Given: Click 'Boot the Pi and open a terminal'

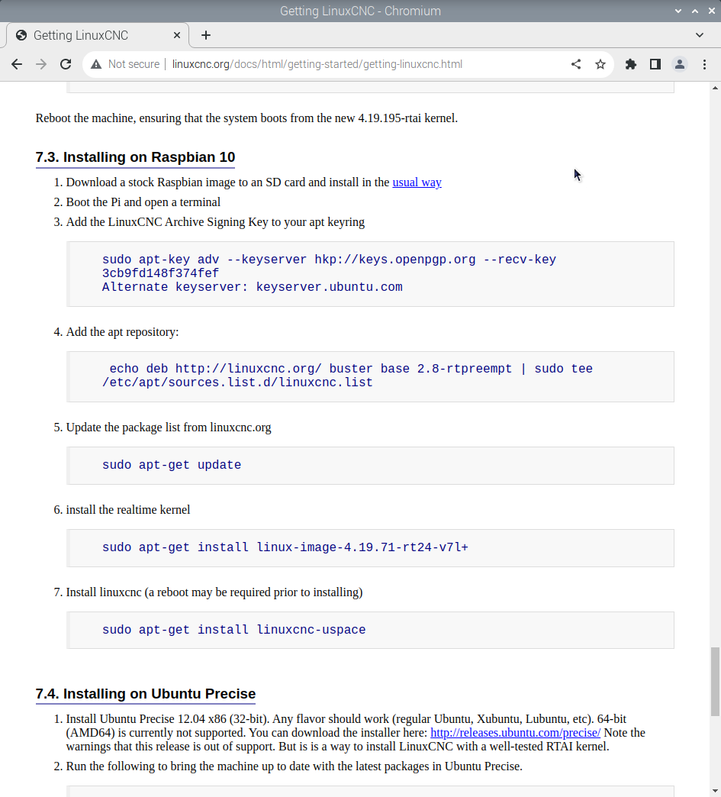Looking at the screenshot, I should [x=143, y=202].
